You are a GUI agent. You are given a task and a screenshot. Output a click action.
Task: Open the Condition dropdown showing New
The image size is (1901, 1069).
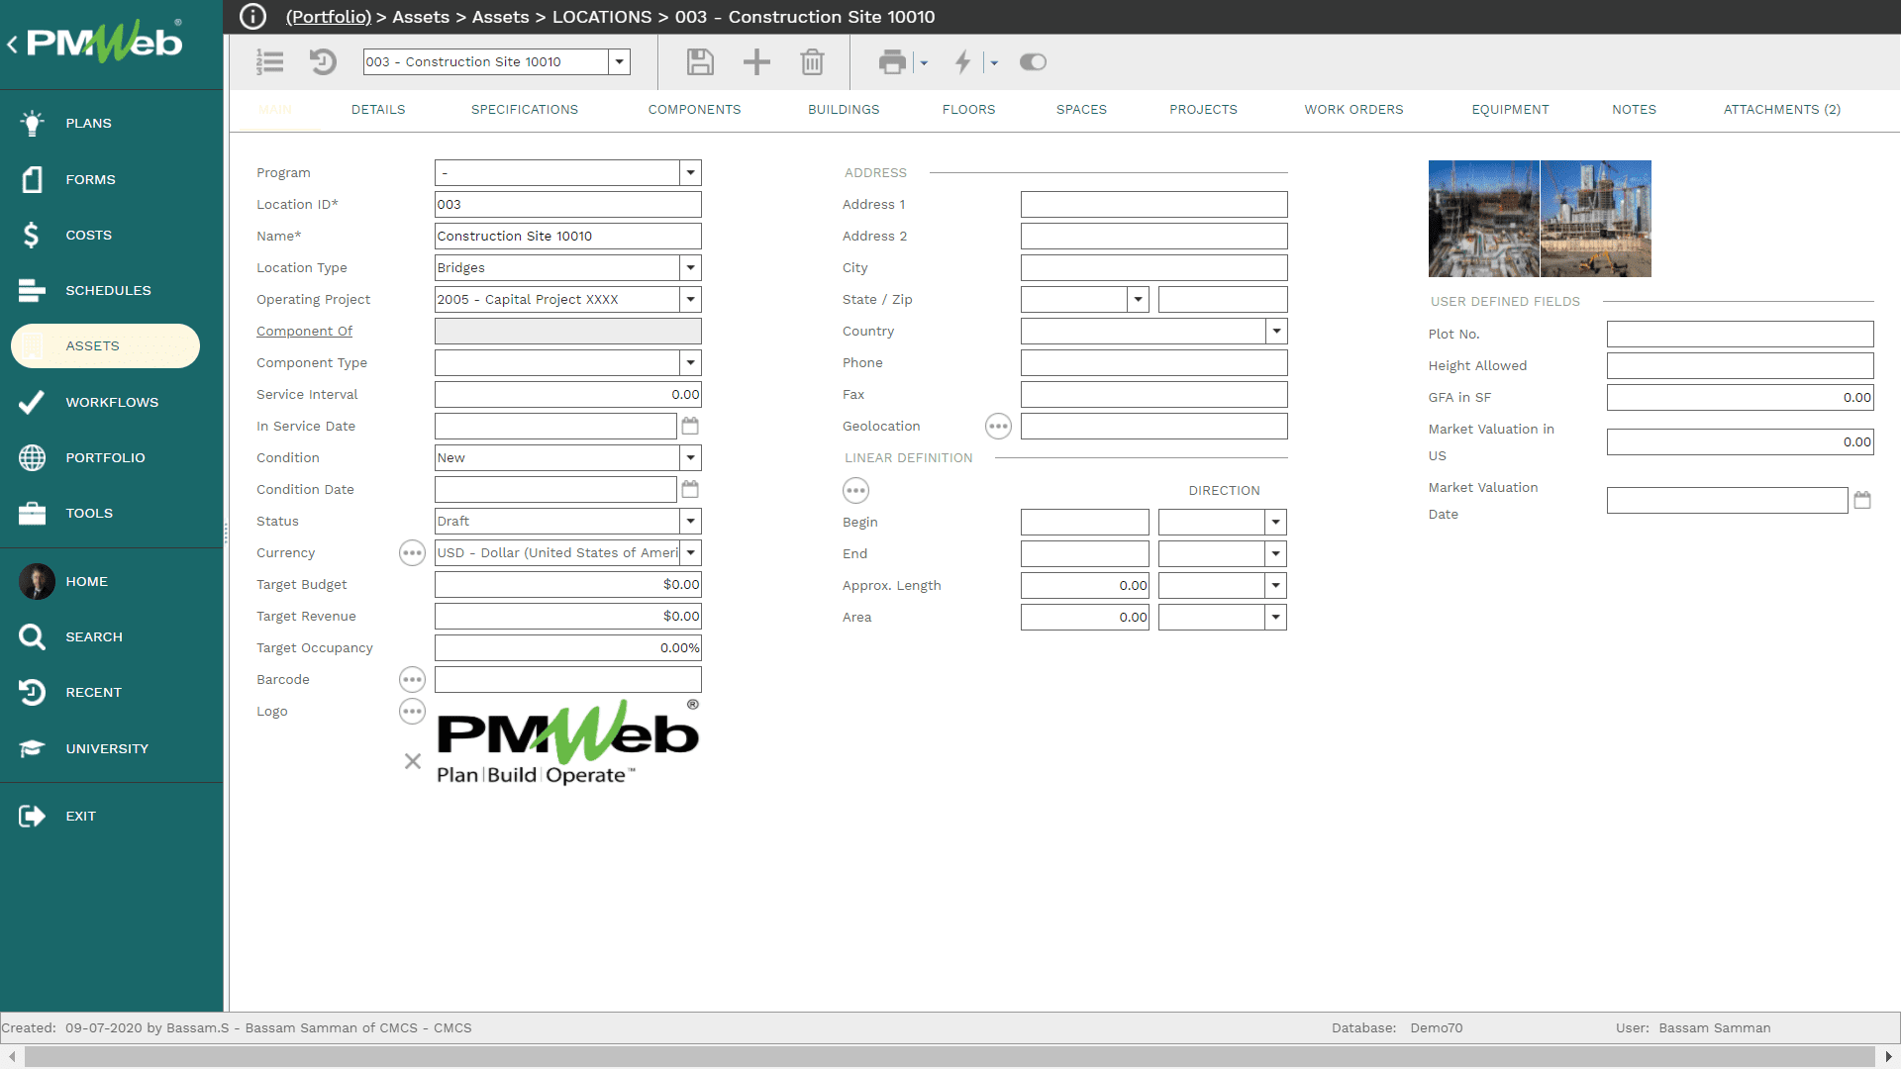690,458
